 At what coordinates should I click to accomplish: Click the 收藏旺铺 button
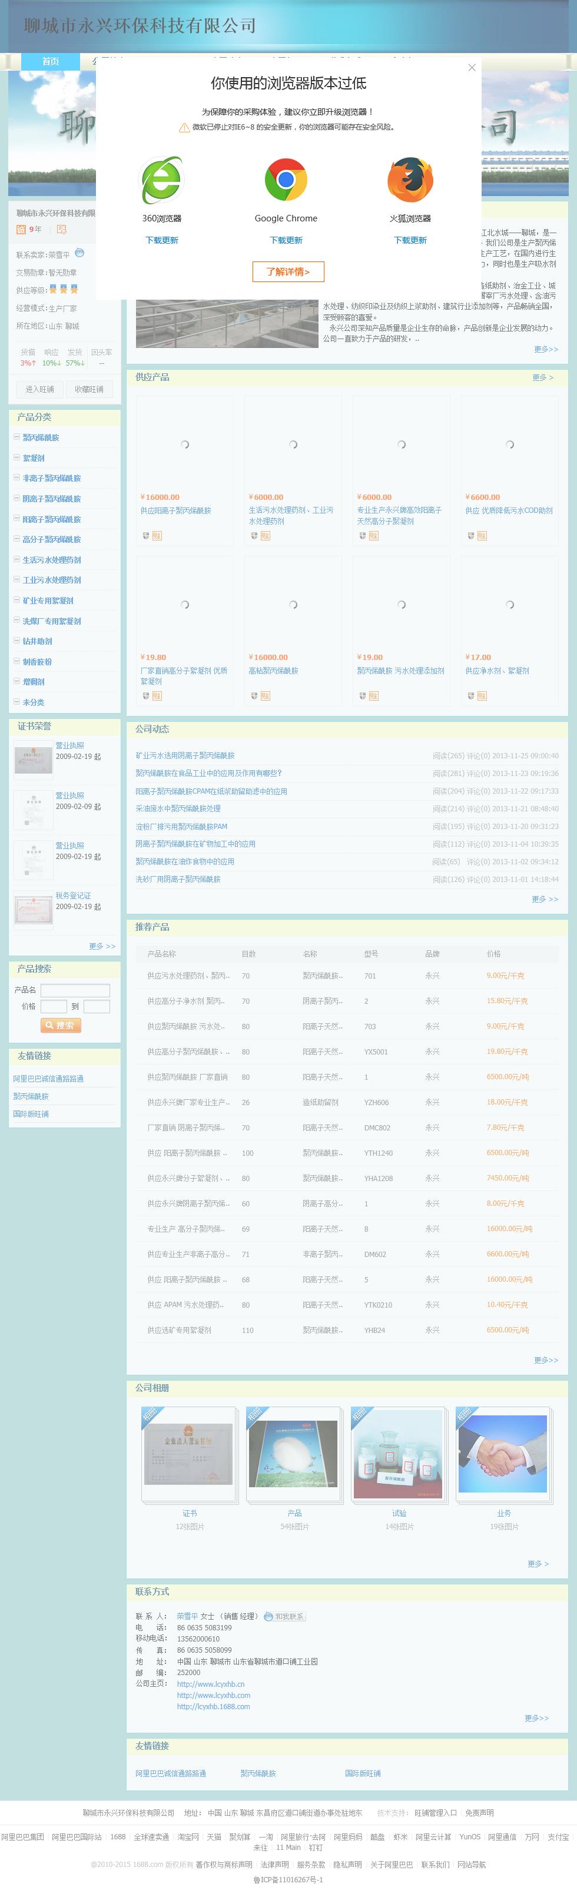coord(89,389)
